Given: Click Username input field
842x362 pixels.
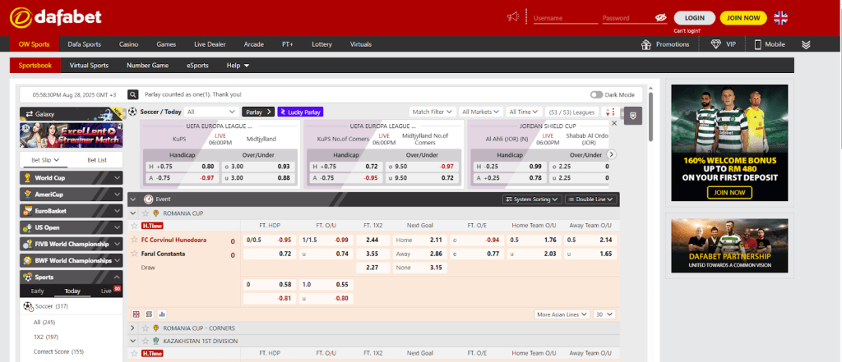Looking at the screenshot, I should coord(566,18).
